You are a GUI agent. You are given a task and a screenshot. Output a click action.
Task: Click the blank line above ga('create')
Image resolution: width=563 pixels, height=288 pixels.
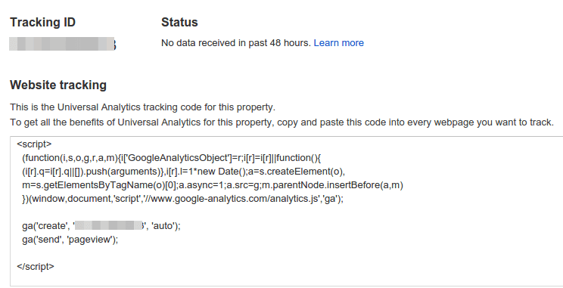click(287, 212)
